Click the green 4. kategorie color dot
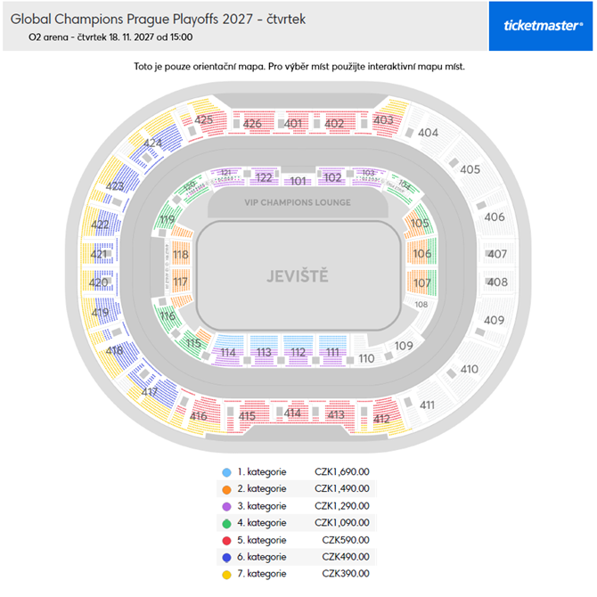This screenshot has height=597, width=597. coord(226,523)
